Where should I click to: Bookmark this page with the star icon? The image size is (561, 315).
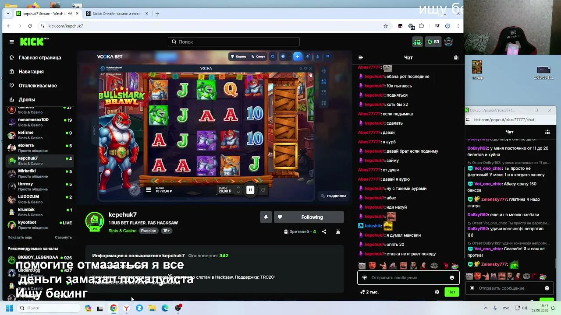pyautogui.click(x=386, y=26)
